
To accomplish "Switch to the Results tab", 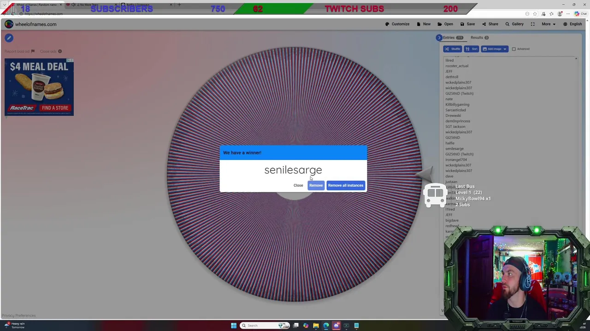I will [x=479, y=38].
